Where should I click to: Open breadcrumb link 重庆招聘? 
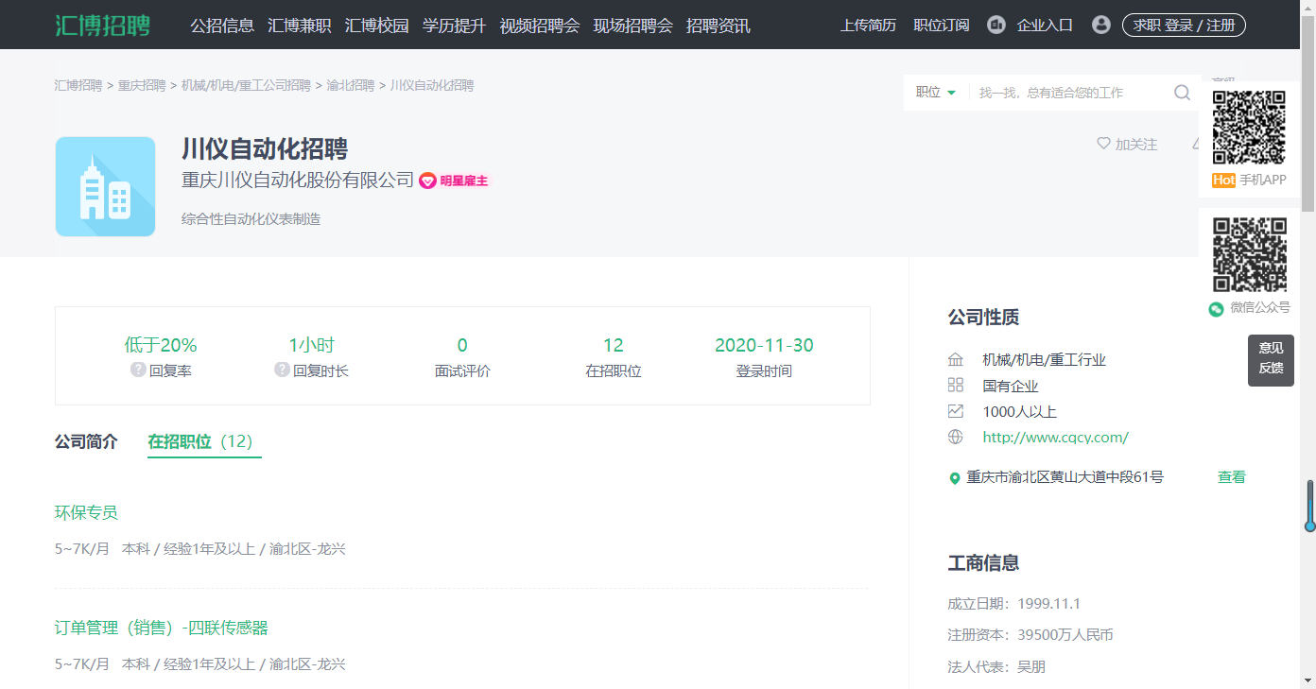coord(142,85)
